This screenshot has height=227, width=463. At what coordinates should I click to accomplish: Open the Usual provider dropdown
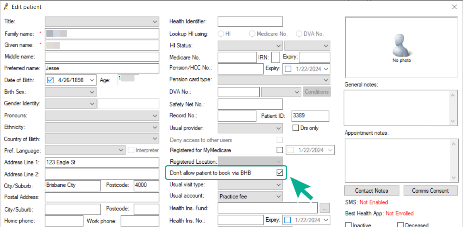250,128
